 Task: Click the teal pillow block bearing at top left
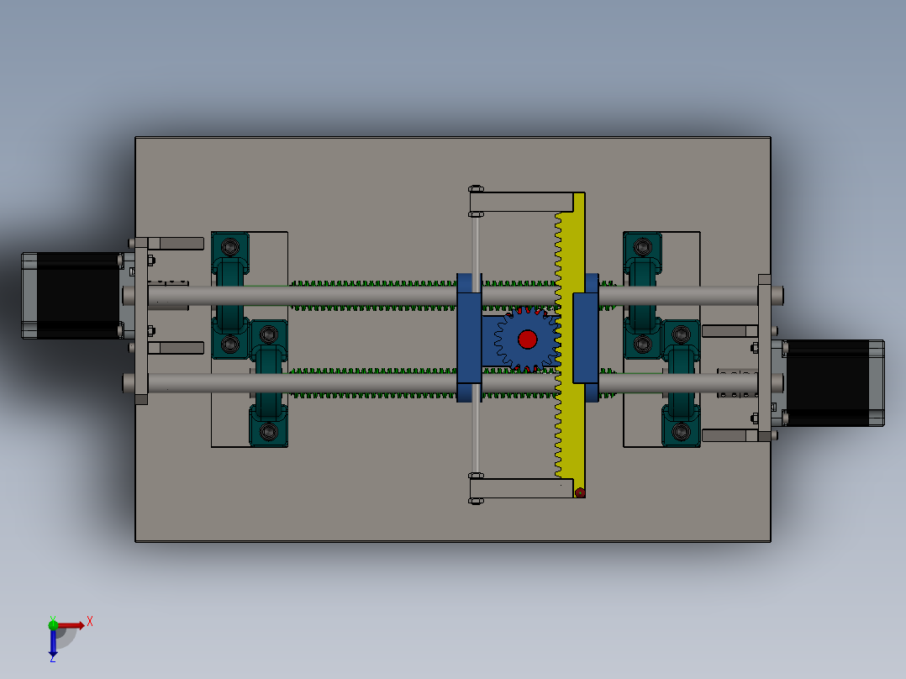click(x=229, y=252)
